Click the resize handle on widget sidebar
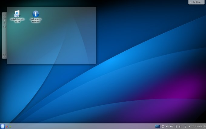206x129 pixels. [x=5, y=16]
